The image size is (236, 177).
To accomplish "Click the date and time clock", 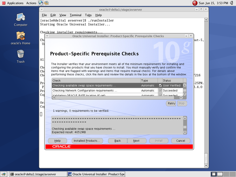I will (213, 3).
